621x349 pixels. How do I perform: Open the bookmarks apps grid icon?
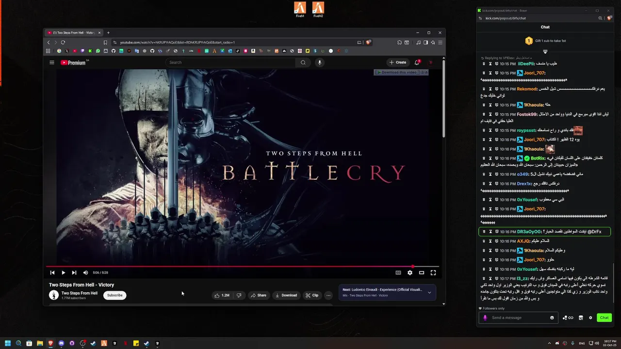point(48,51)
